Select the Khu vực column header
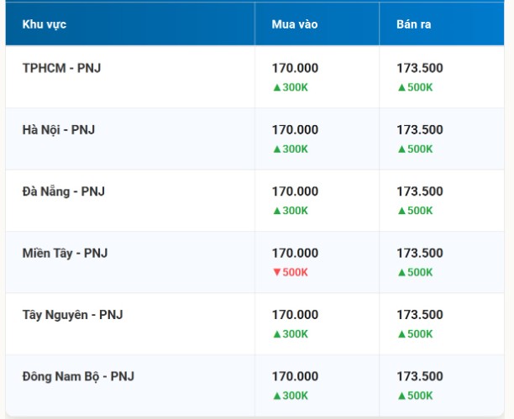Image resolution: width=514 pixels, height=419 pixels. [x=45, y=24]
